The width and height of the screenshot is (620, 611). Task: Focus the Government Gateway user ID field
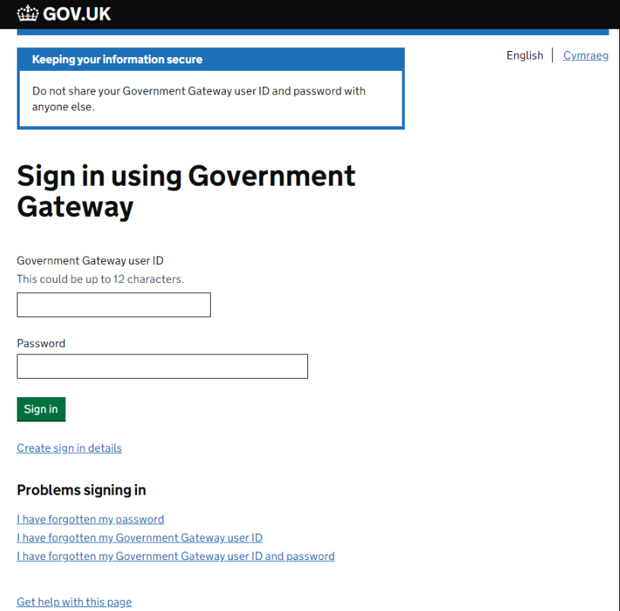point(113,305)
